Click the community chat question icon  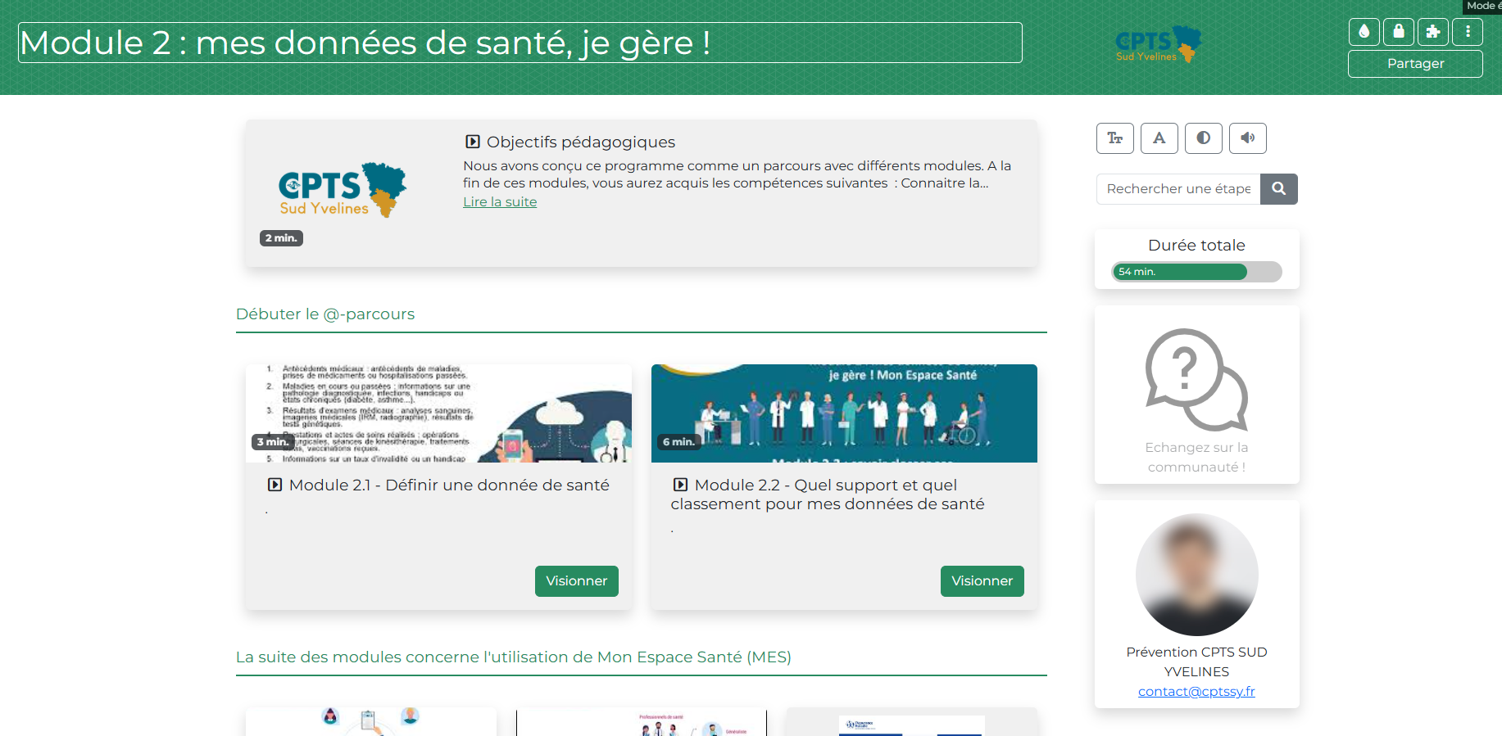1196,380
